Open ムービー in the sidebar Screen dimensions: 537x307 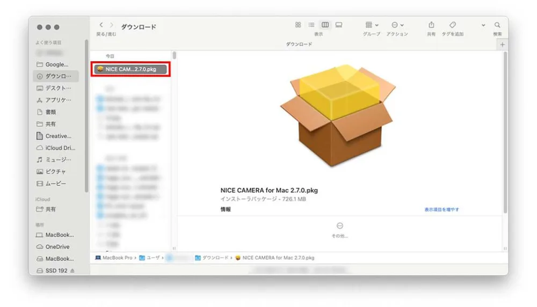click(x=56, y=184)
